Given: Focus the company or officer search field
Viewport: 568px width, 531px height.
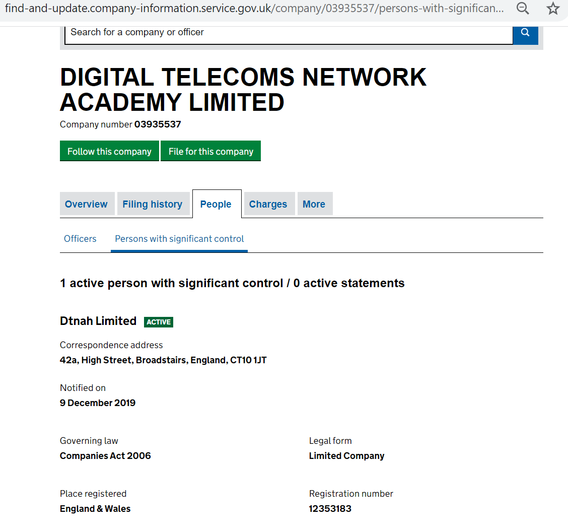Looking at the screenshot, I should coord(289,32).
